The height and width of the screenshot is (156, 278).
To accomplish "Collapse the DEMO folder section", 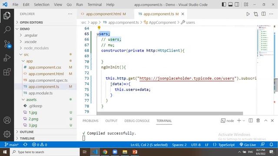I will 25,29.
